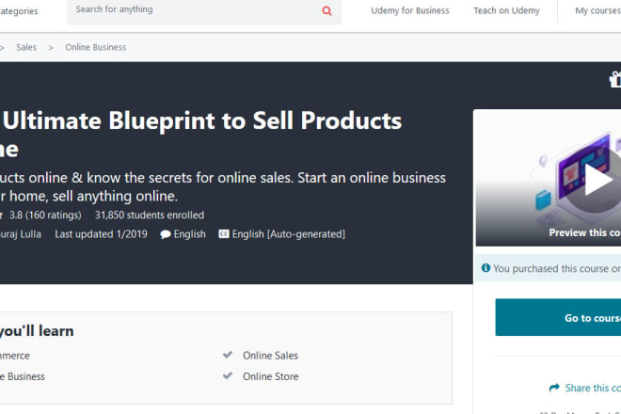
Task: Click the Preview this course thumbnail caption
Action: click(x=584, y=232)
